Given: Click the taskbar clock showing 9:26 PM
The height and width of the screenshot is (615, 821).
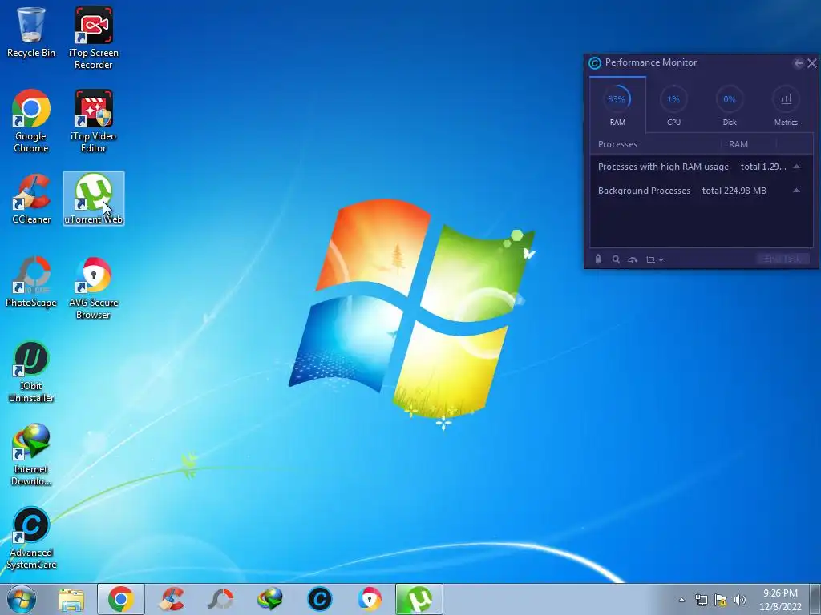Looking at the screenshot, I should tap(780, 600).
